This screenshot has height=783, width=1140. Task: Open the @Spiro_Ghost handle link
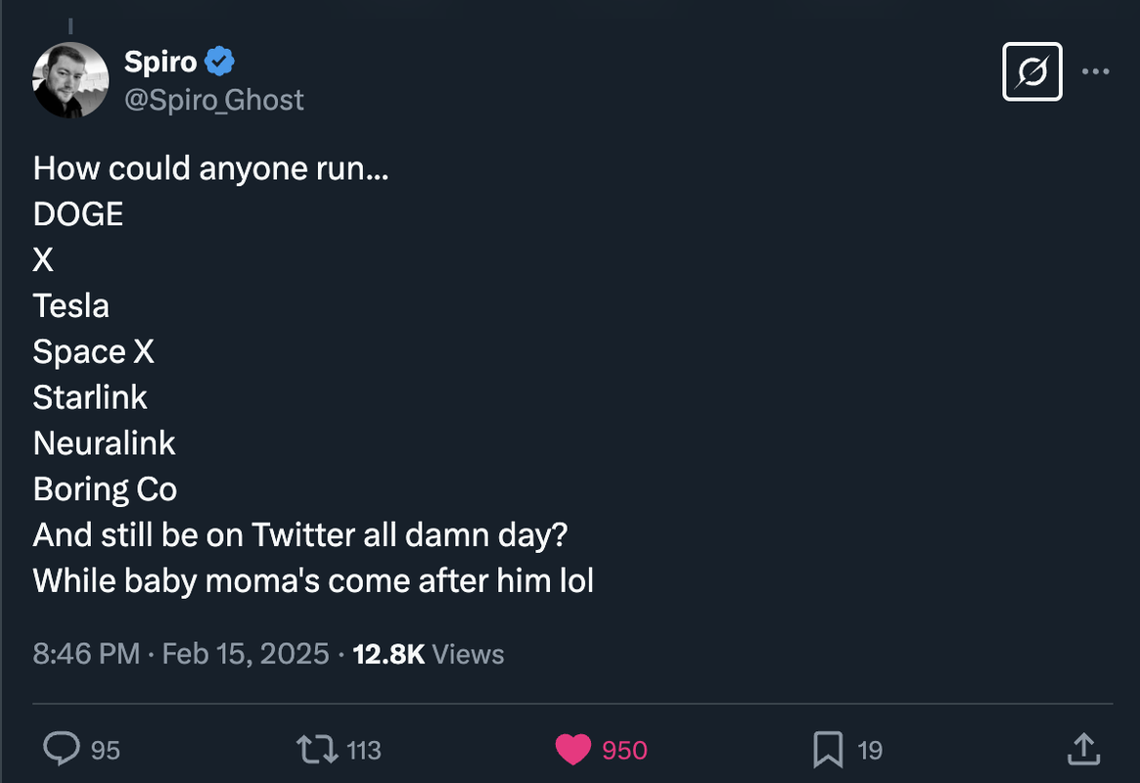tap(214, 99)
